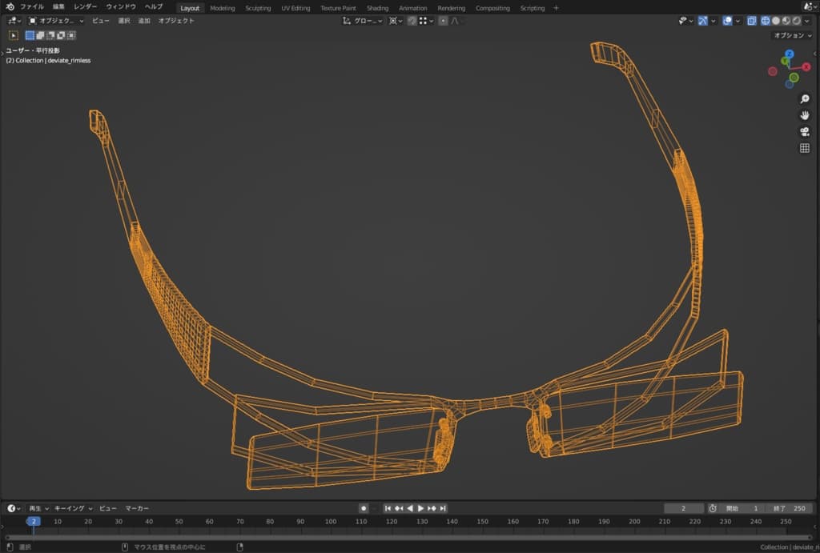Click the zoom view magnifier icon
The height and width of the screenshot is (553, 820).
coord(805,99)
